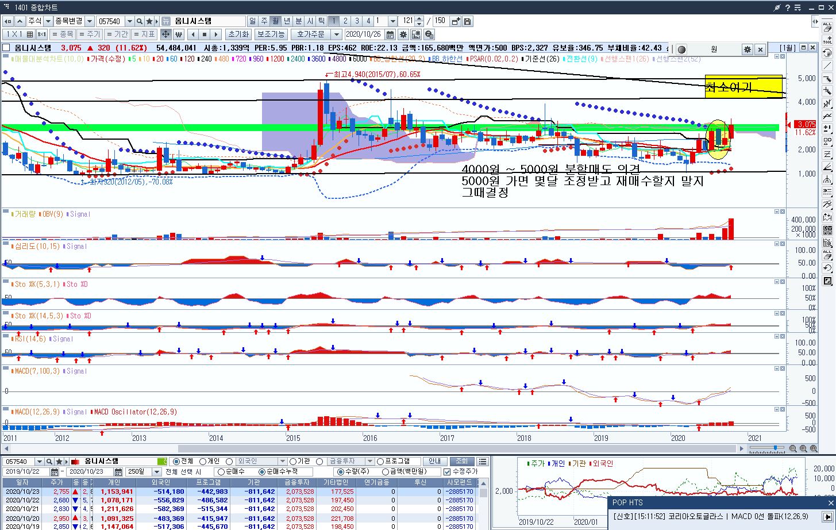Select the 순매수 radio option
This screenshot has width=836, height=530.
[221, 472]
